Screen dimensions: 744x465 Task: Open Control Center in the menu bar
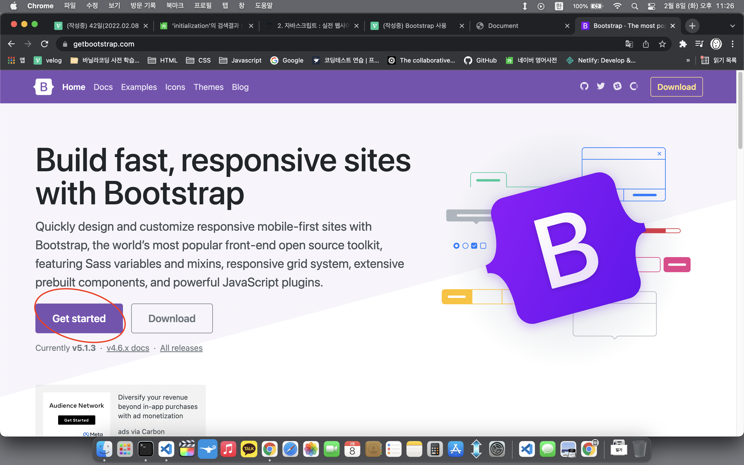coord(651,6)
